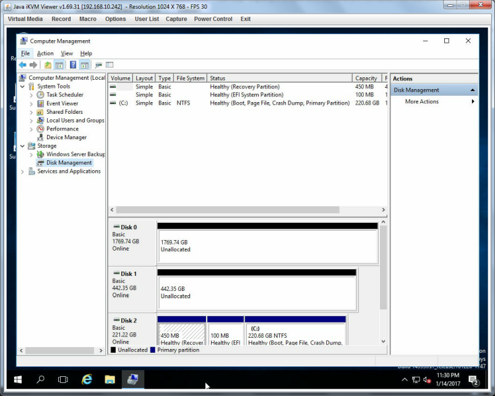Click the Internet Explorer taskbar icon
The image size is (495, 396).
click(x=87, y=379)
